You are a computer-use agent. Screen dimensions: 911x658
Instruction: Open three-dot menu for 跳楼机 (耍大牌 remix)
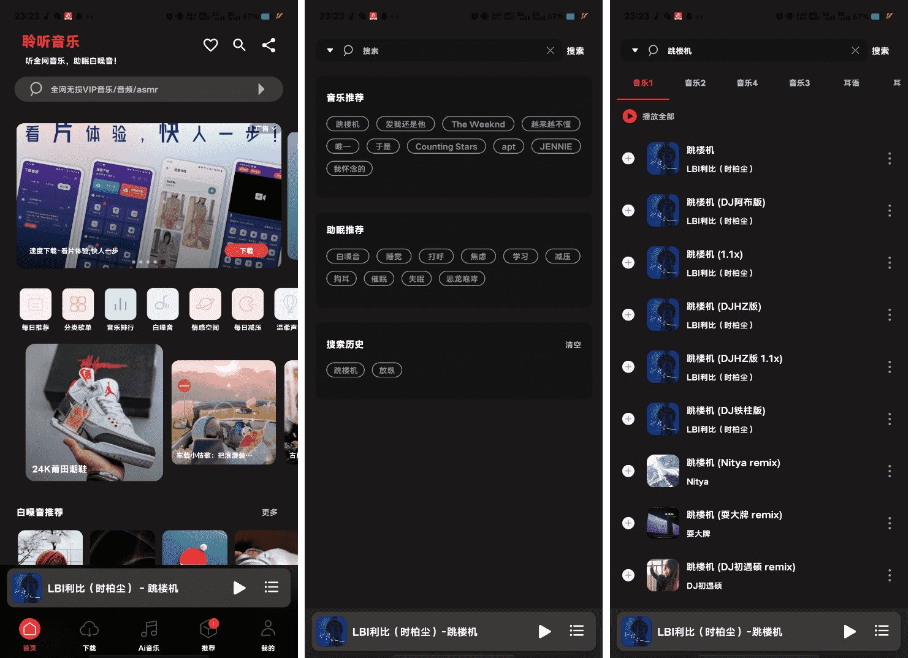tap(889, 523)
